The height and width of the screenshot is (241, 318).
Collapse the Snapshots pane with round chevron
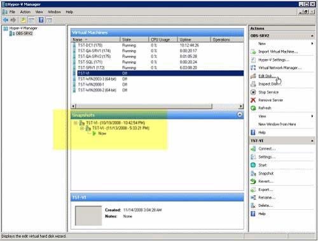240,114
